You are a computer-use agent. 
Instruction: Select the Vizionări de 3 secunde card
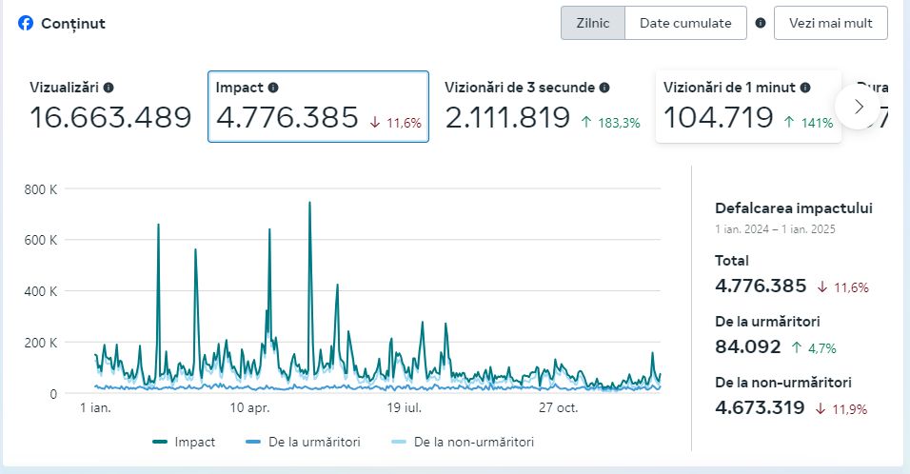[x=542, y=106]
